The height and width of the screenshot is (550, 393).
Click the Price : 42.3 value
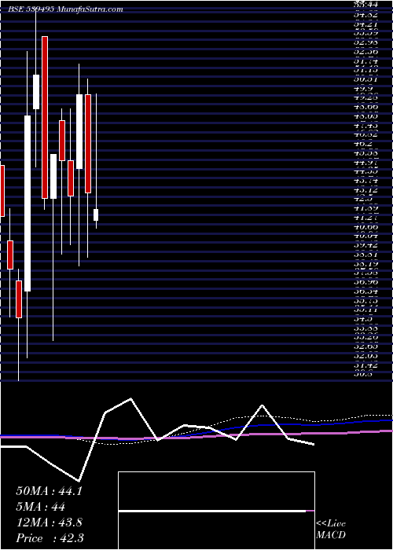click(x=50, y=538)
